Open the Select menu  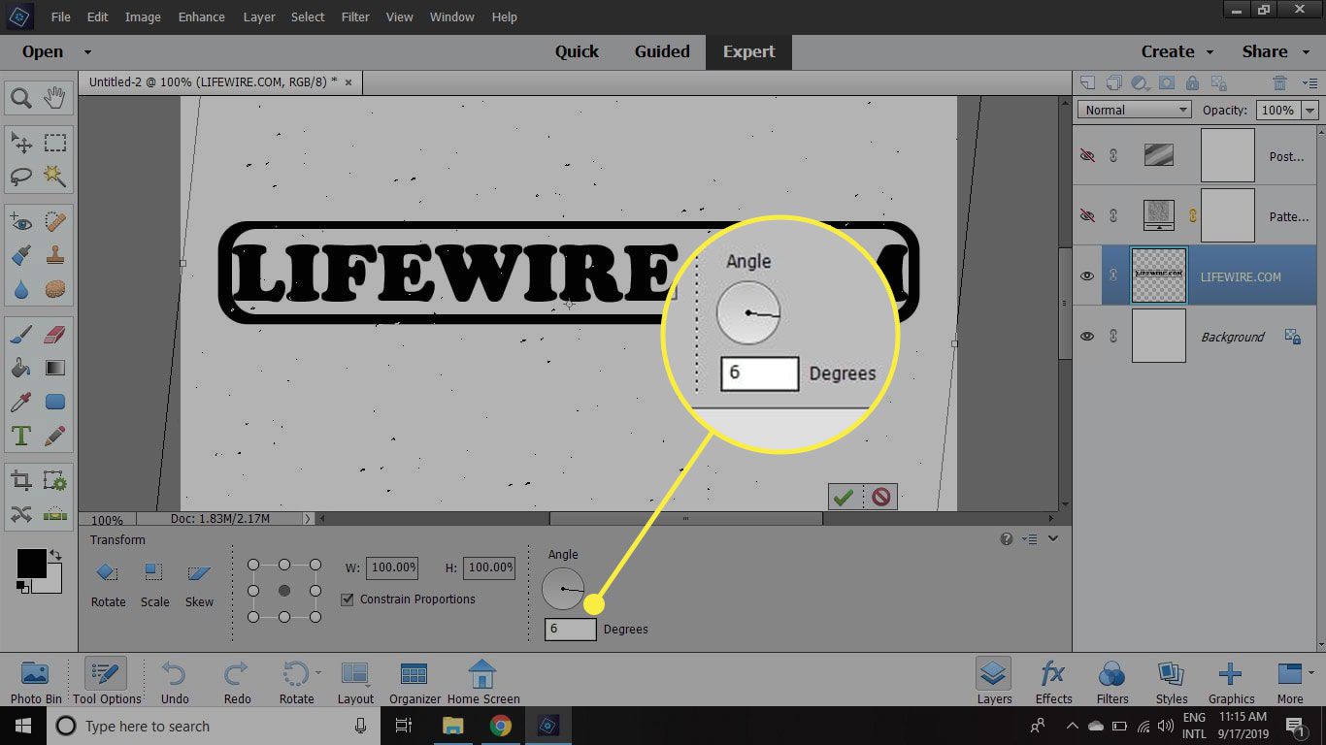coord(308,16)
